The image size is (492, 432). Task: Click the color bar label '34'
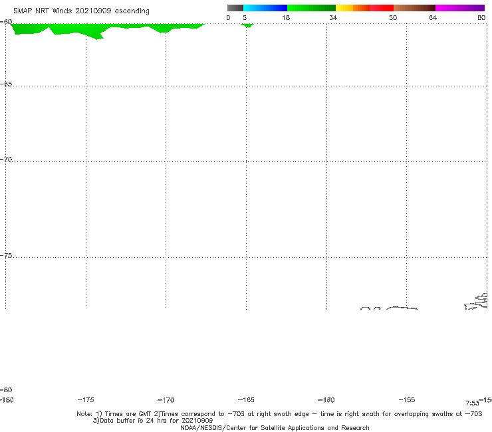pos(333,17)
